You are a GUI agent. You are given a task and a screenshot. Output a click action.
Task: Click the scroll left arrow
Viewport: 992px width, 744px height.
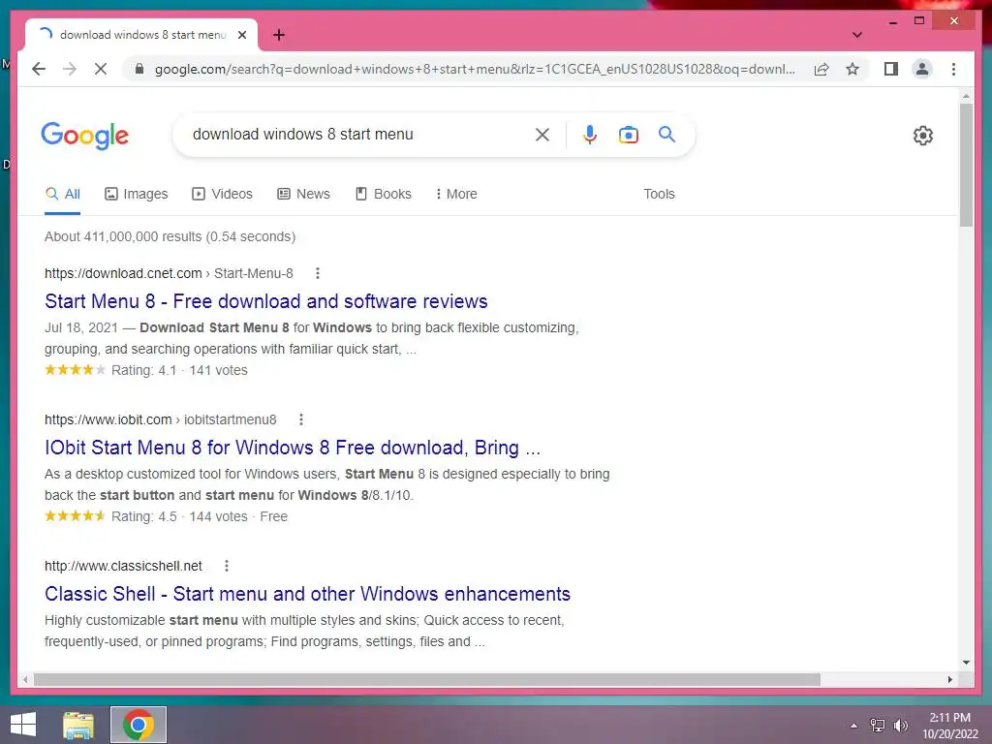(25, 679)
